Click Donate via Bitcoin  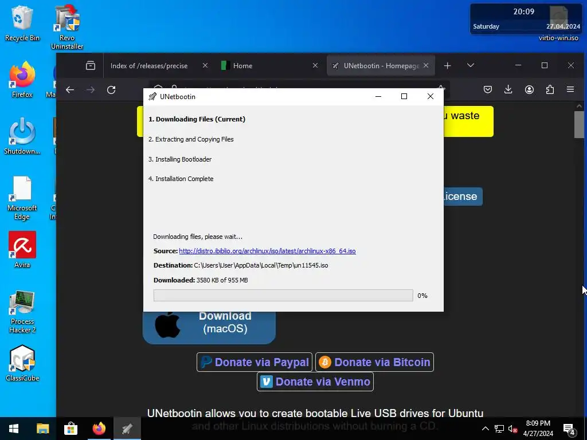[374, 362]
